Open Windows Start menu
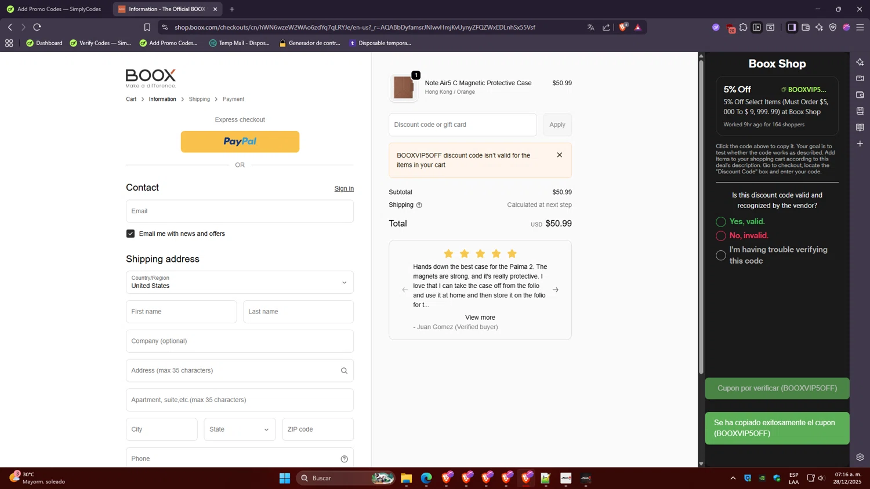 285,478
